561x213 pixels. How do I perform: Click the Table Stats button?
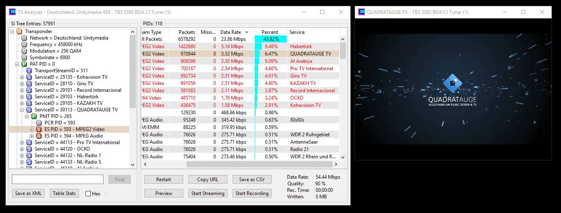pos(64,193)
